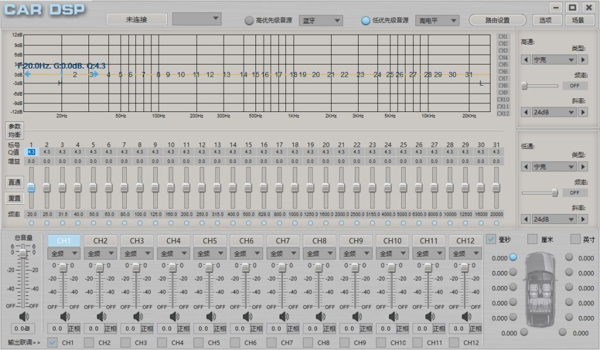Open the low-pass filter type 宁克 dropdown
The width and height of the screenshot is (600, 350).
pos(554,166)
